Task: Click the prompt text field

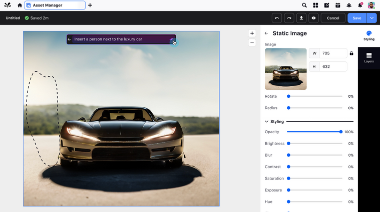Action: 121,39
